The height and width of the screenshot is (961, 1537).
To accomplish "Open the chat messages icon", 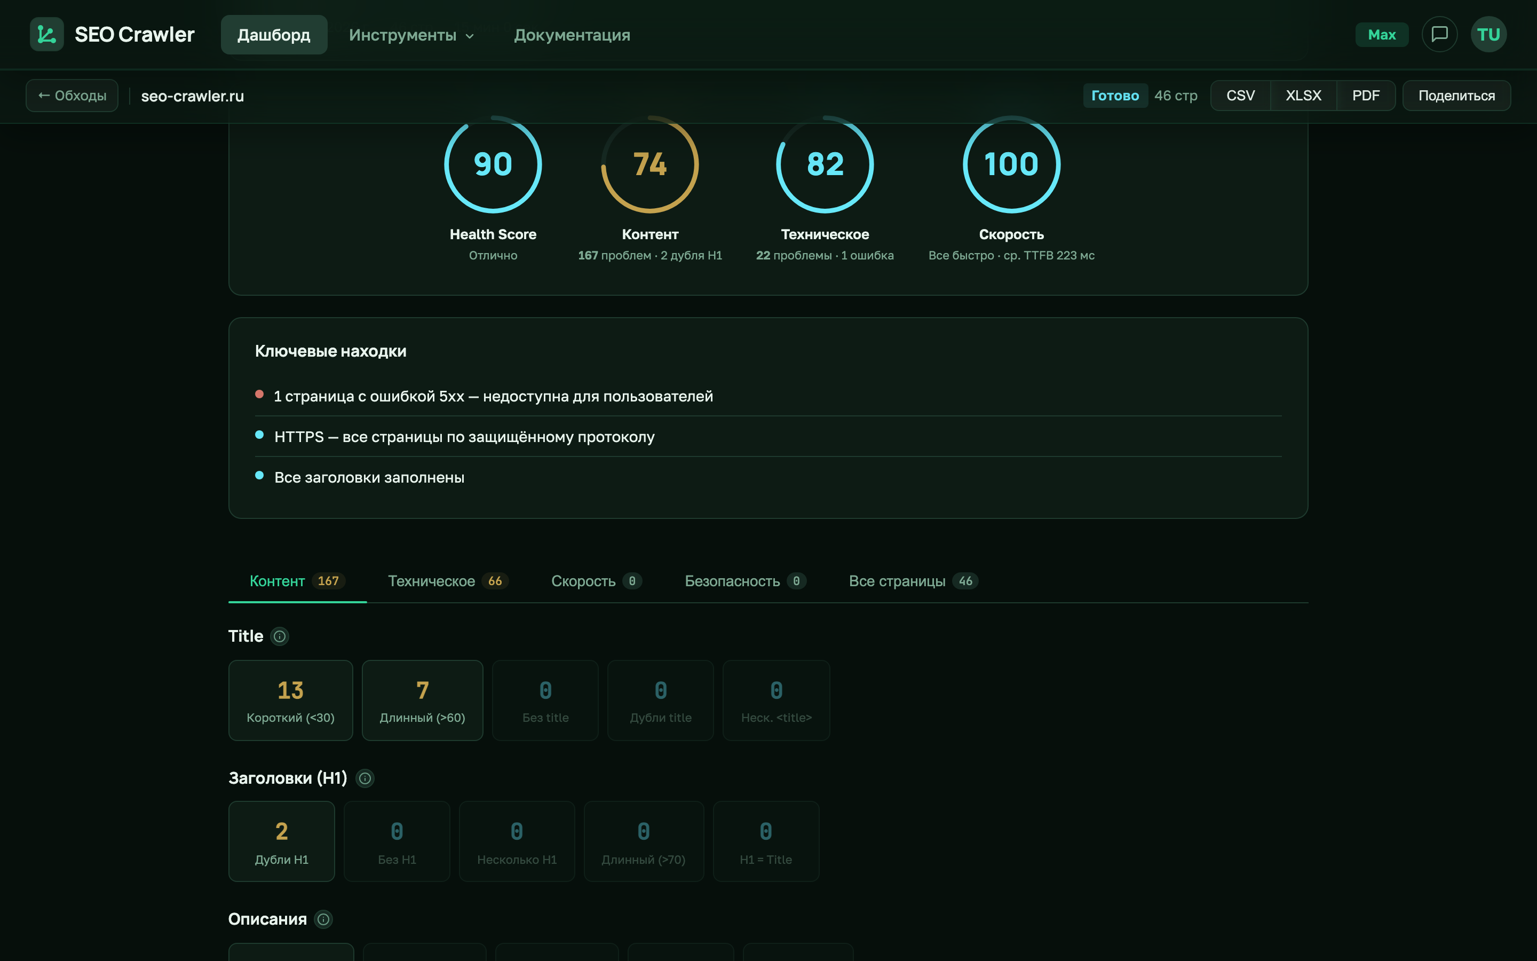I will point(1439,34).
